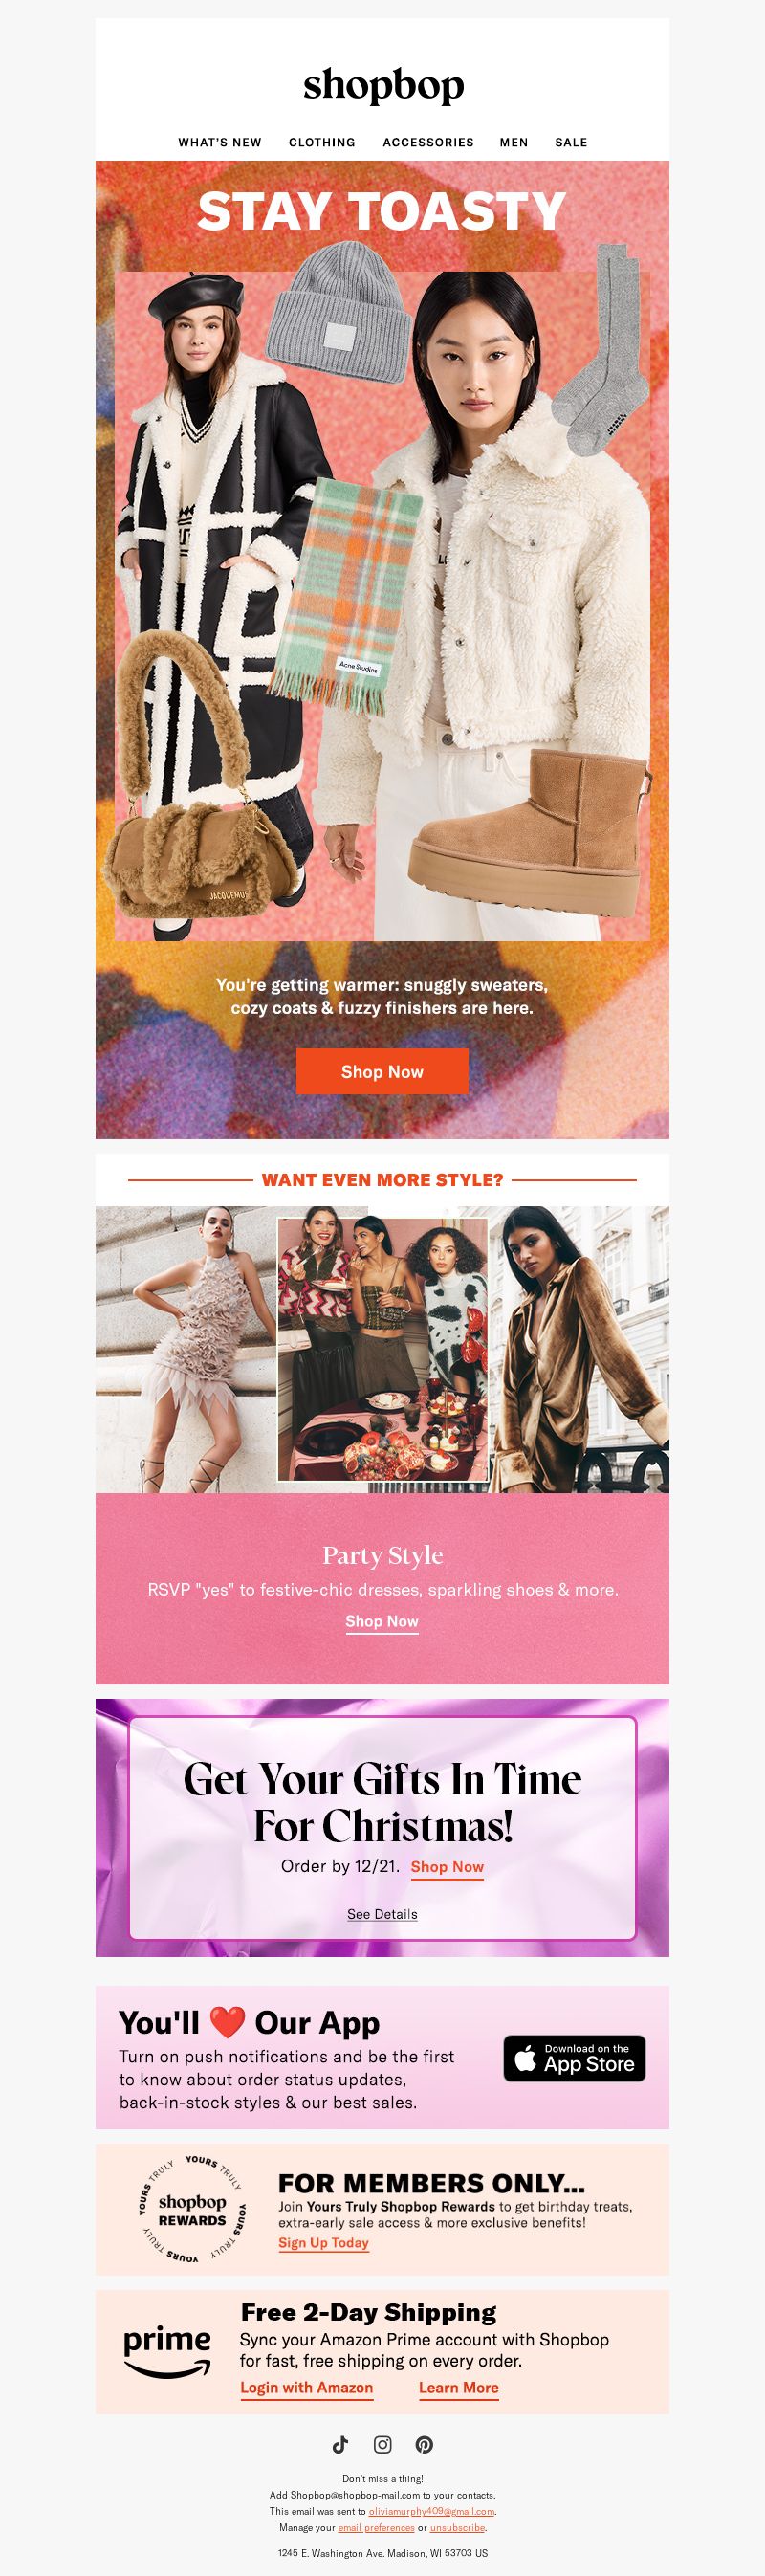Click Login with Amazon link
Viewport: 765px width, 2576px height.
(306, 2388)
